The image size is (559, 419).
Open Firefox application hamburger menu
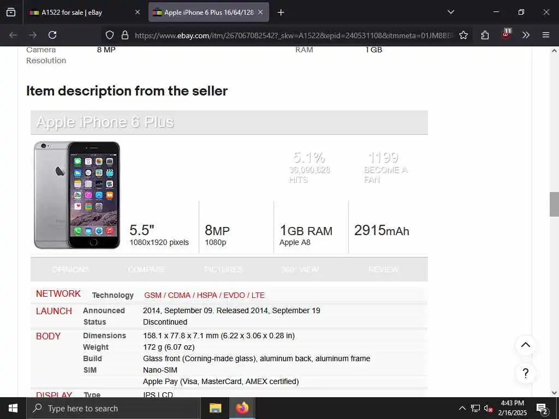pyautogui.click(x=546, y=35)
